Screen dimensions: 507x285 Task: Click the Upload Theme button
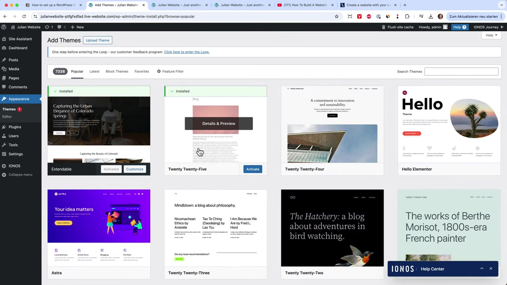pos(97,40)
